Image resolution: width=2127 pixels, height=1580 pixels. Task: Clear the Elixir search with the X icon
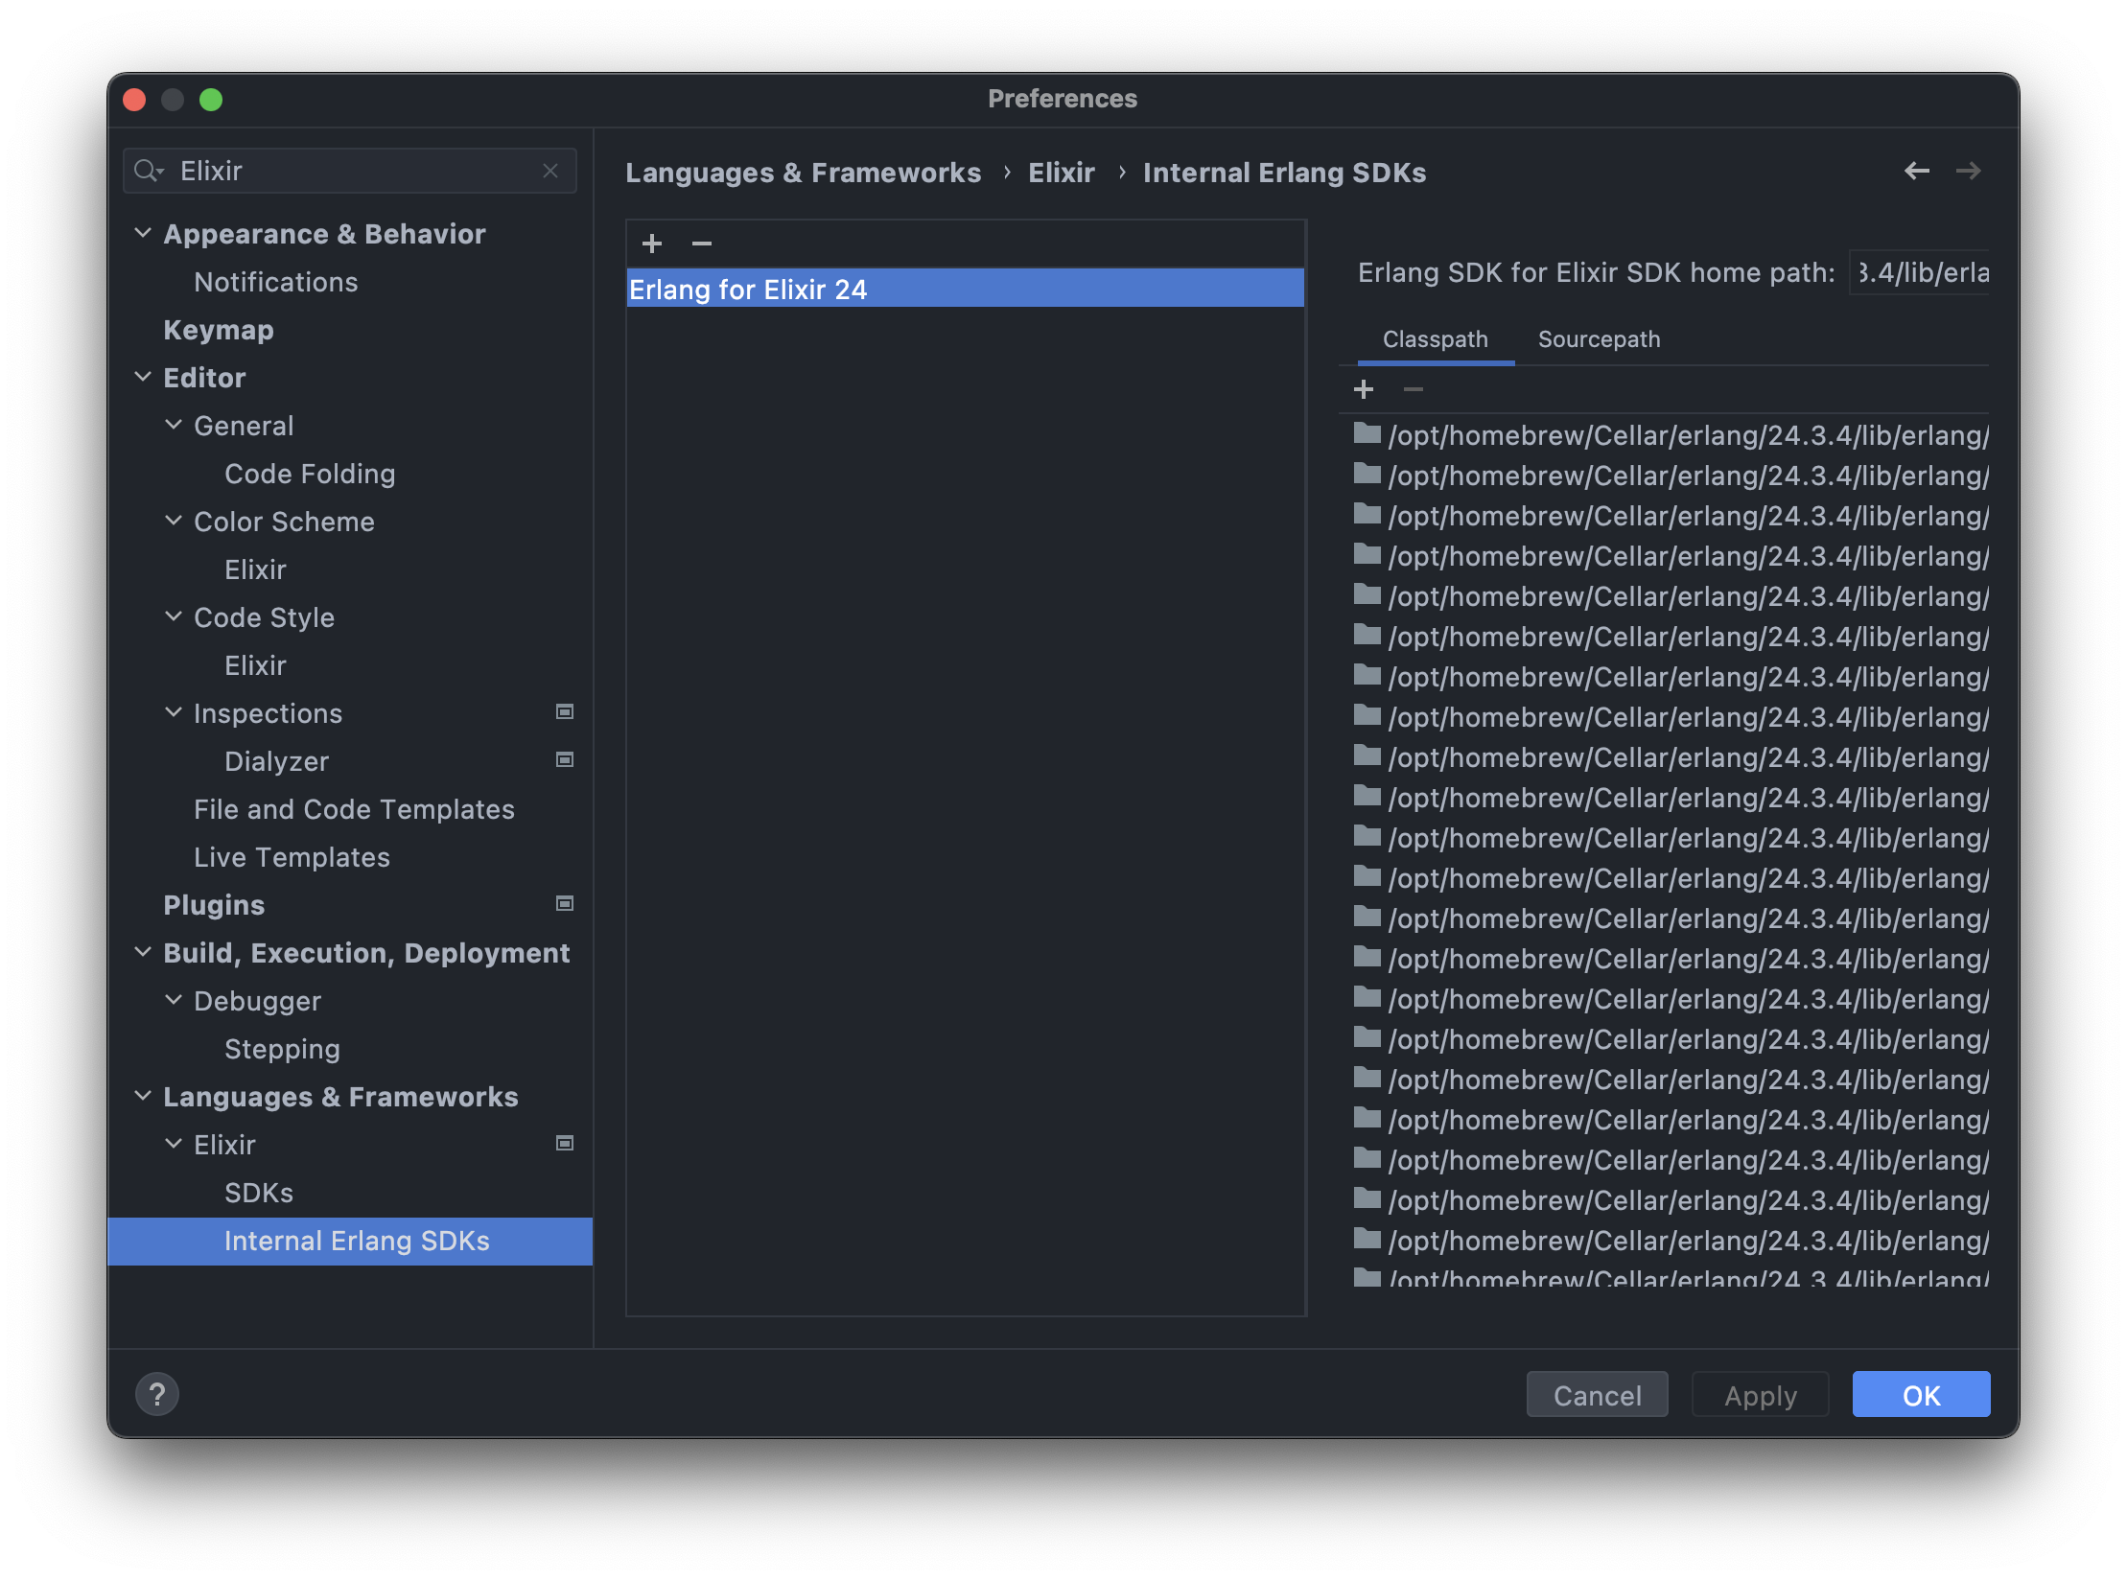551,170
